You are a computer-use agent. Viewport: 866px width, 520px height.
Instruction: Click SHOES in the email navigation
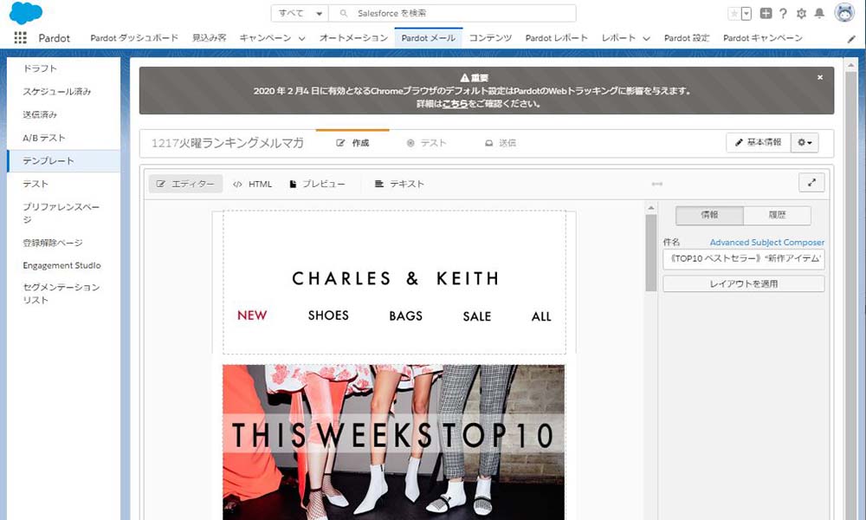tap(328, 315)
